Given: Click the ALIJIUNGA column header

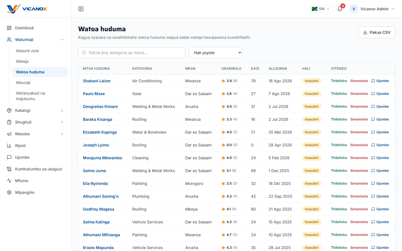Looking at the screenshot, I should (278, 69).
